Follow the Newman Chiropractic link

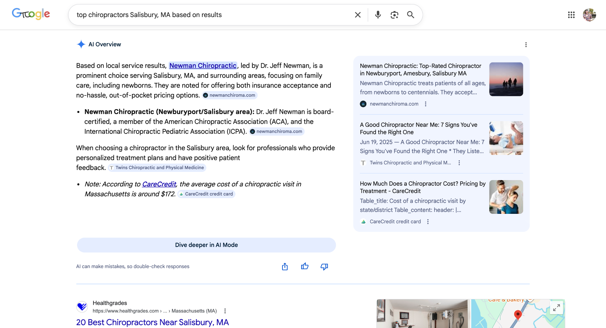click(203, 66)
